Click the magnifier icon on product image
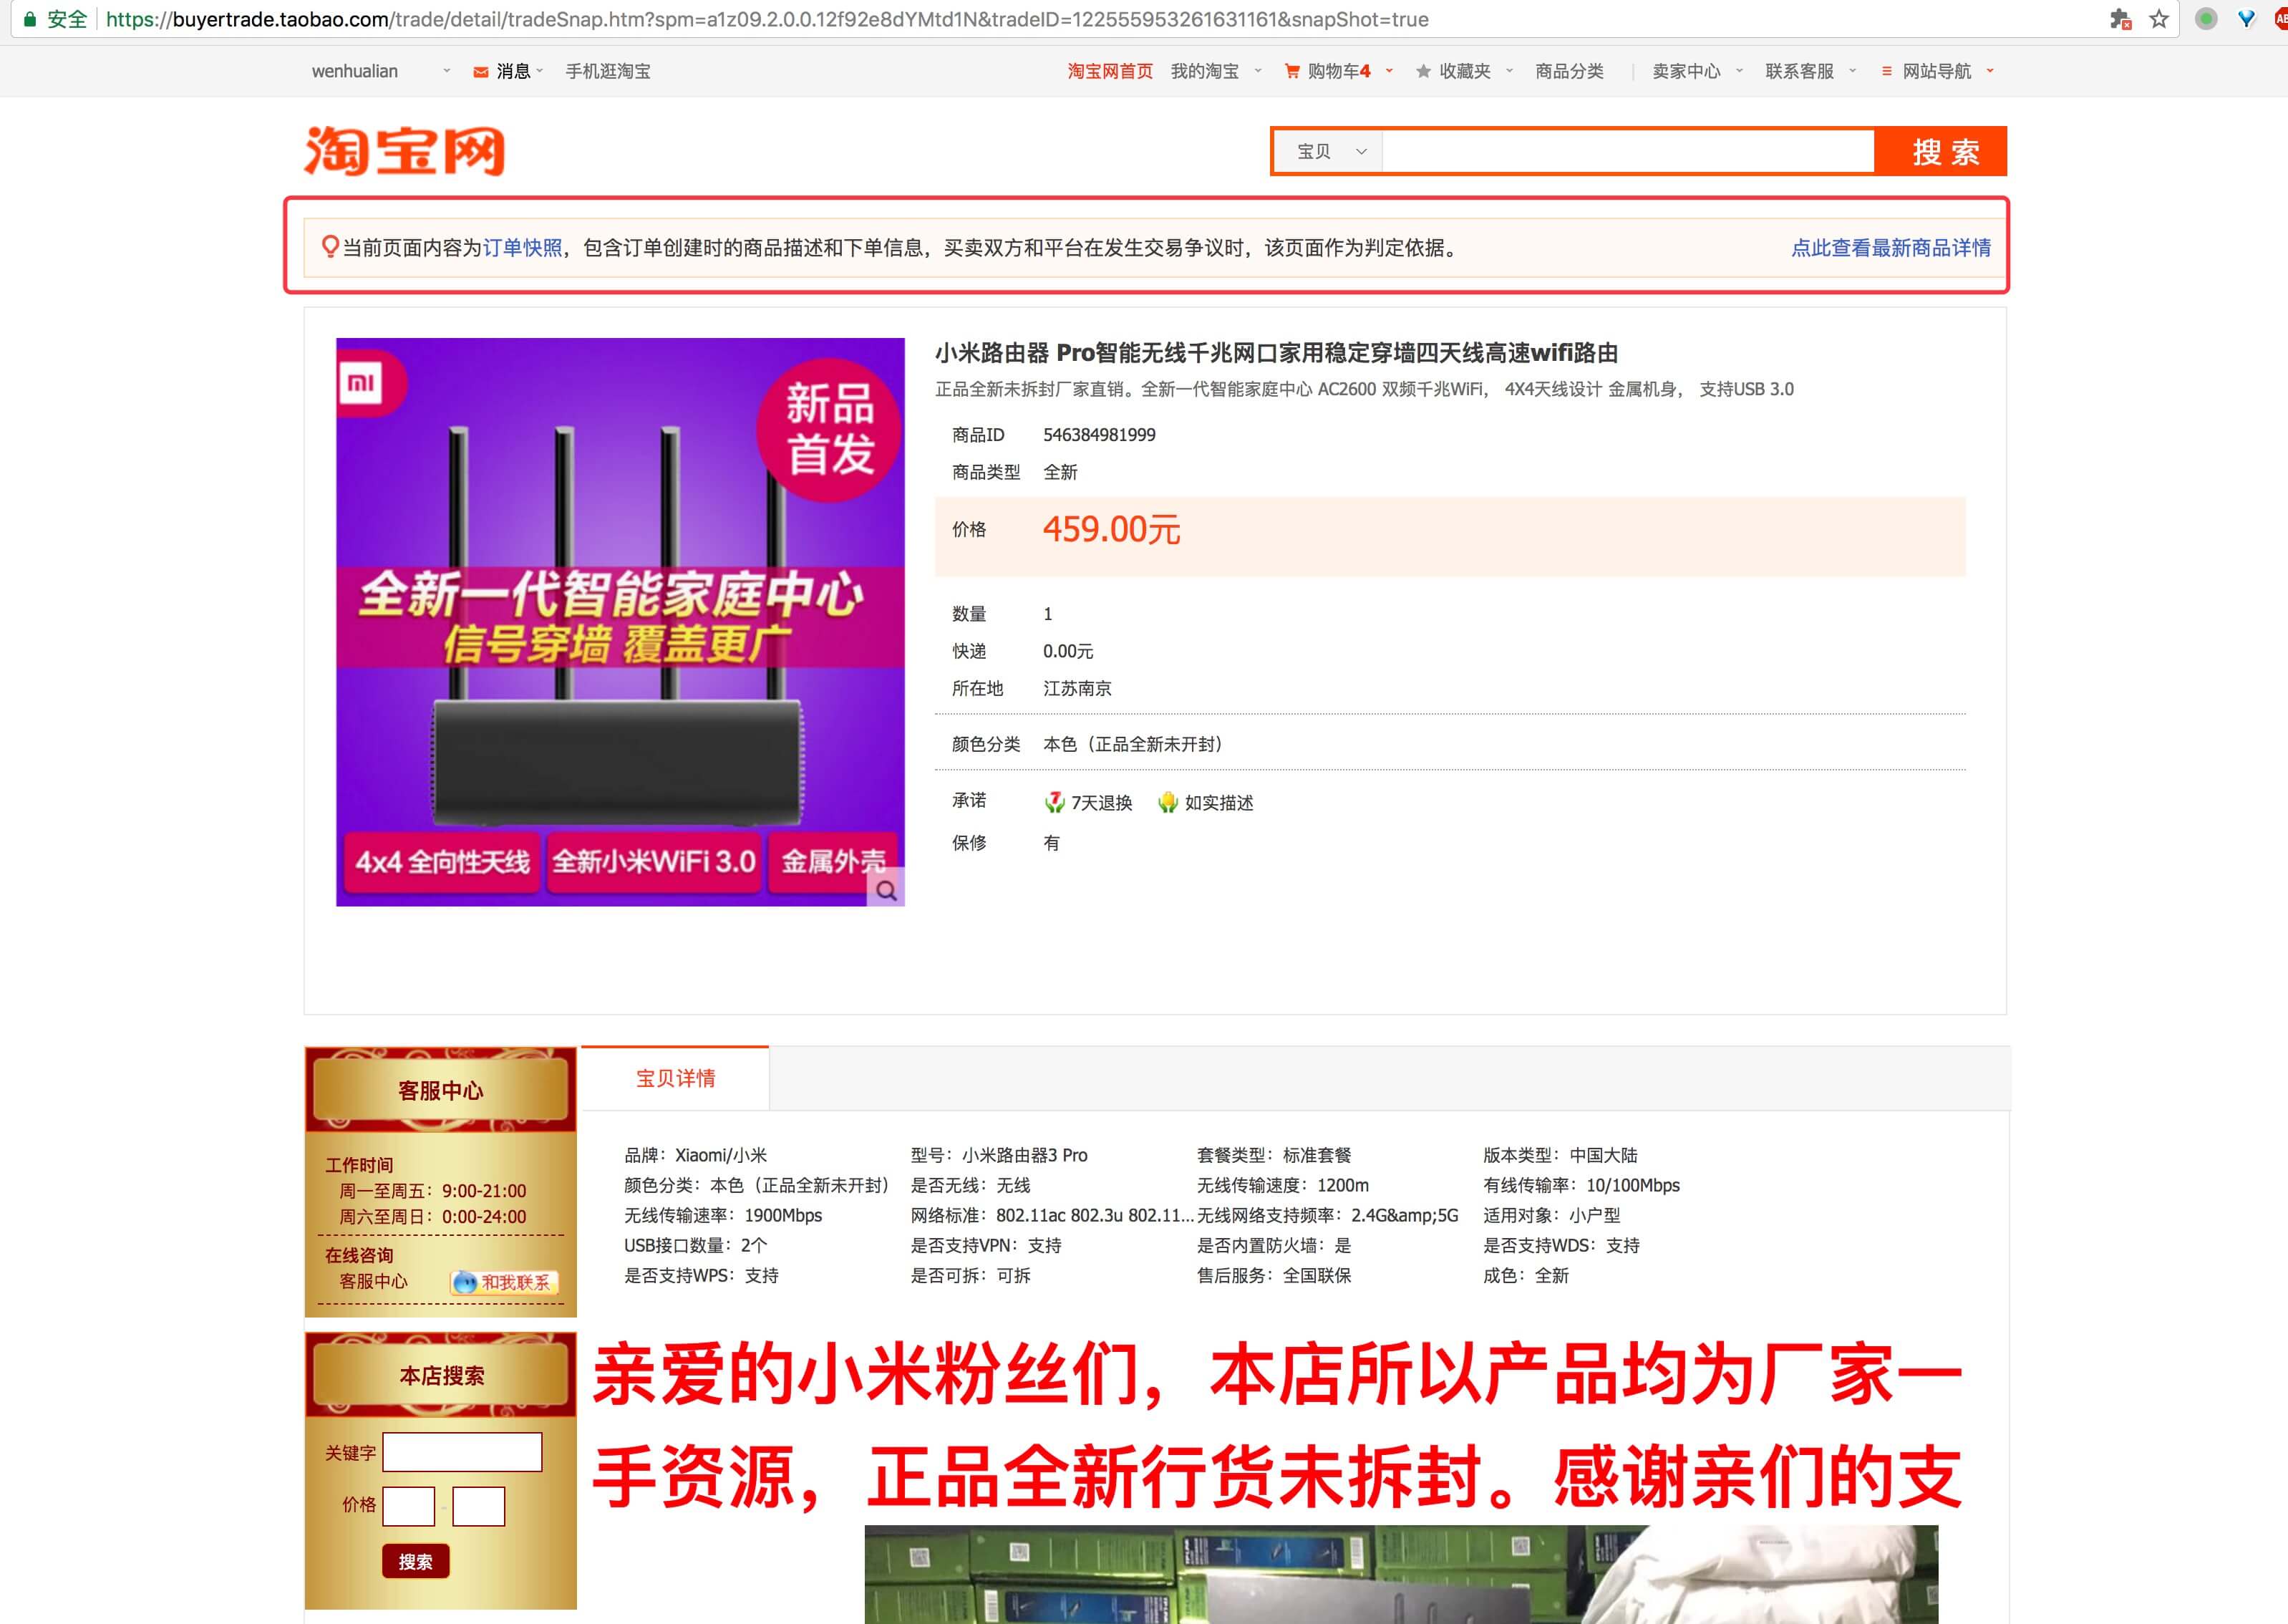This screenshot has height=1624, width=2288. tap(886, 890)
